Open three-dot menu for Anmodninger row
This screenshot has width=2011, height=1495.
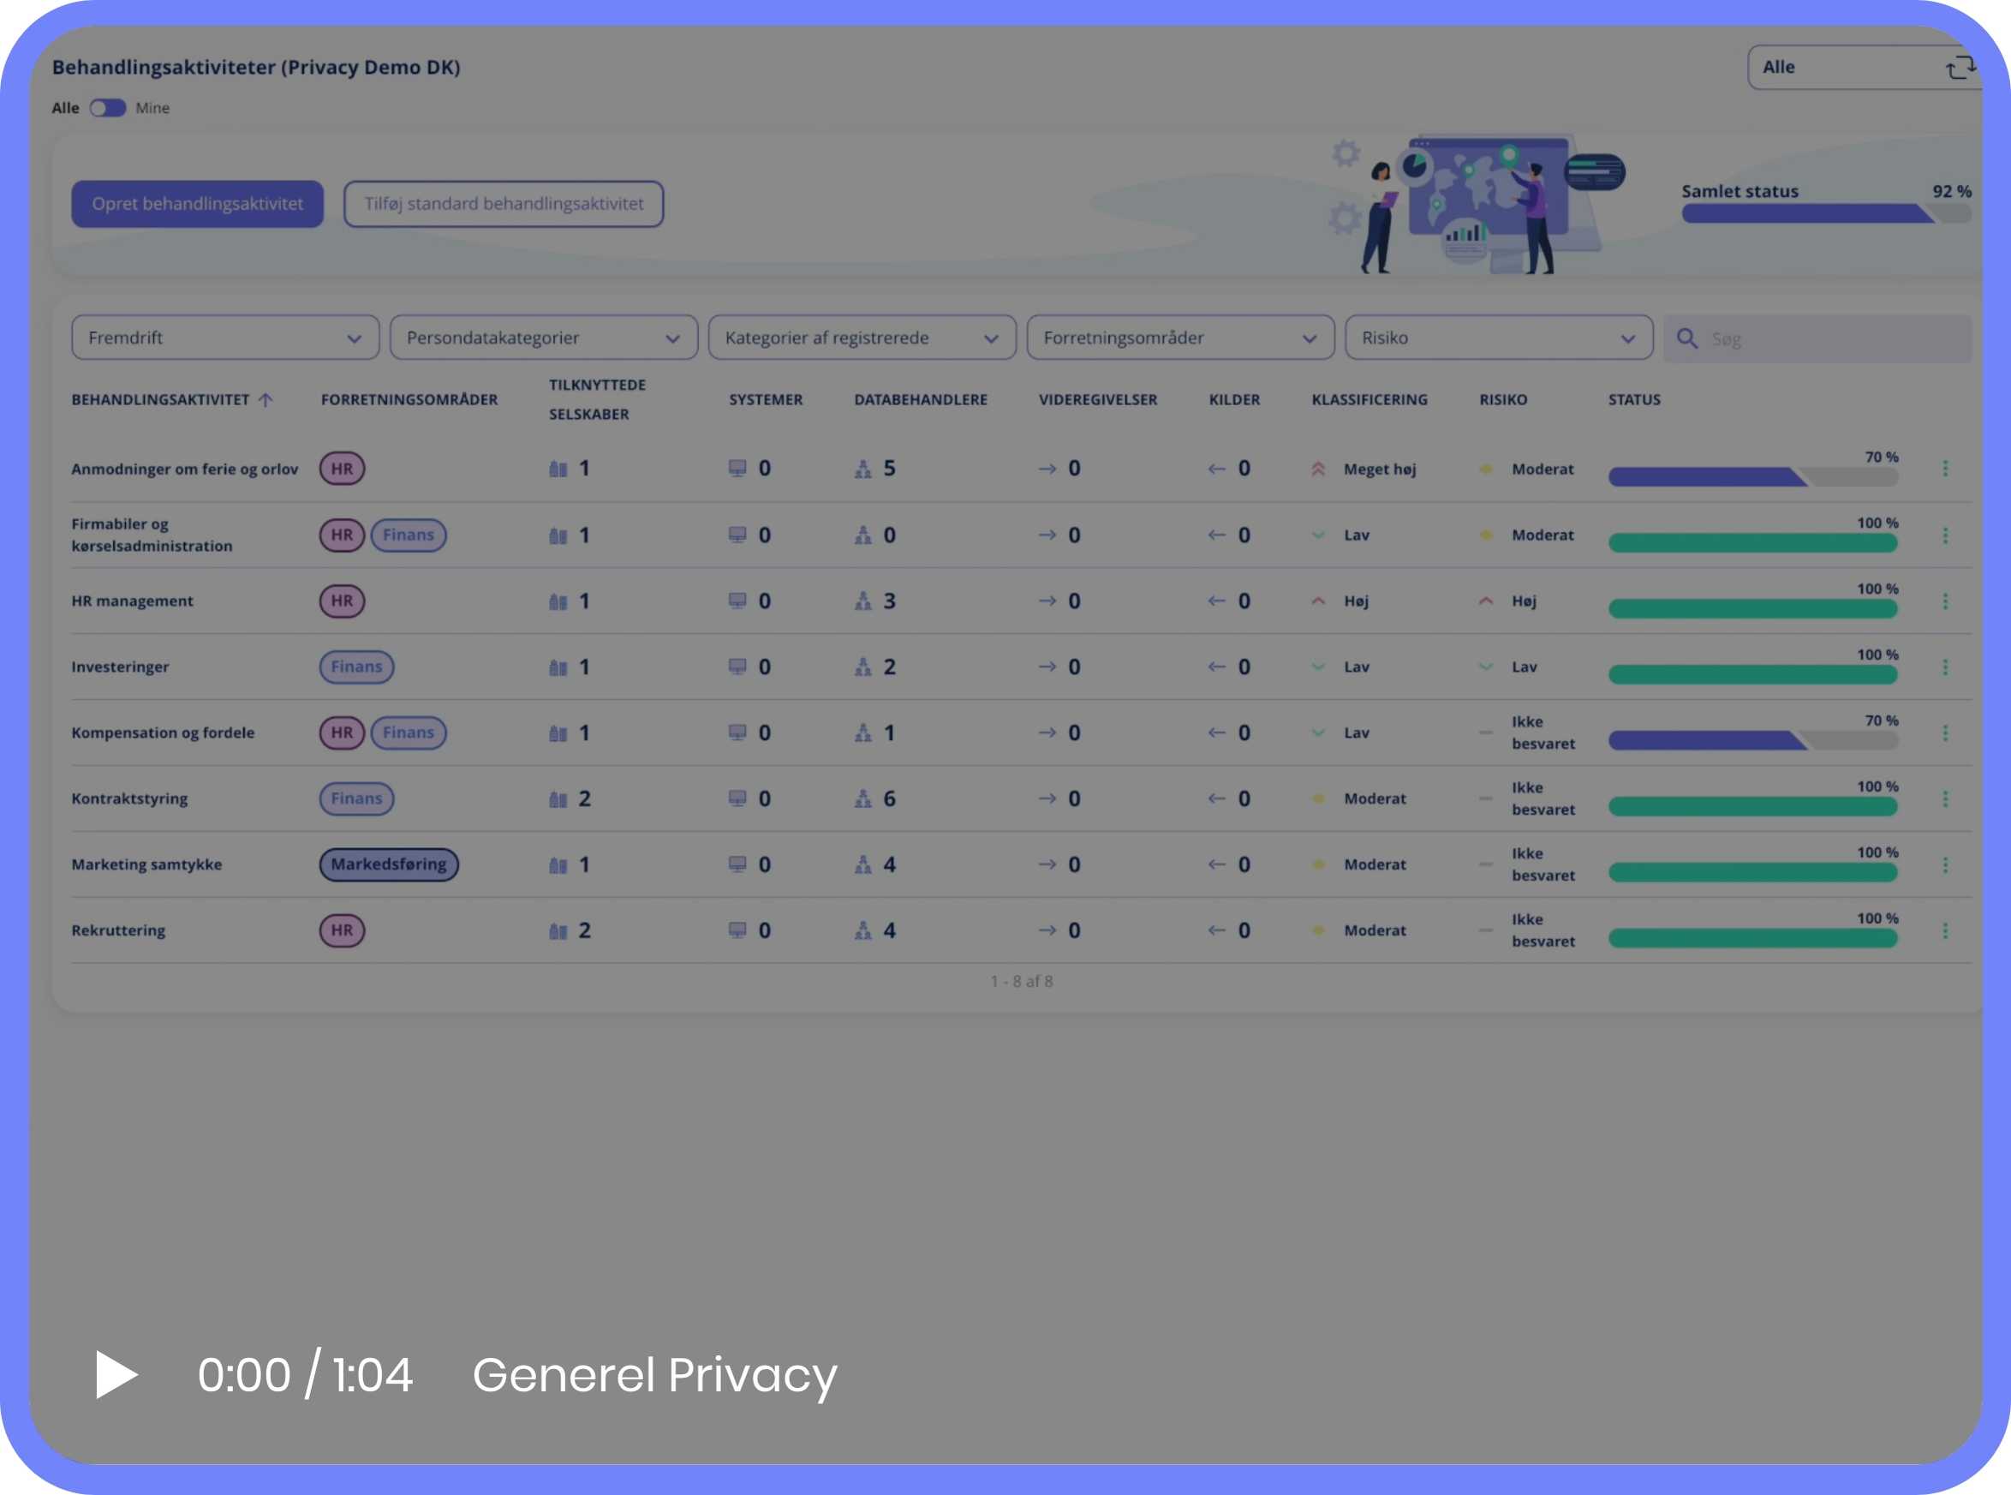tap(1945, 468)
